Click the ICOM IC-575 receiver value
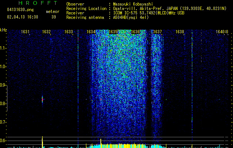The width and height of the screenshot is (233, 148). pos(149,13)
